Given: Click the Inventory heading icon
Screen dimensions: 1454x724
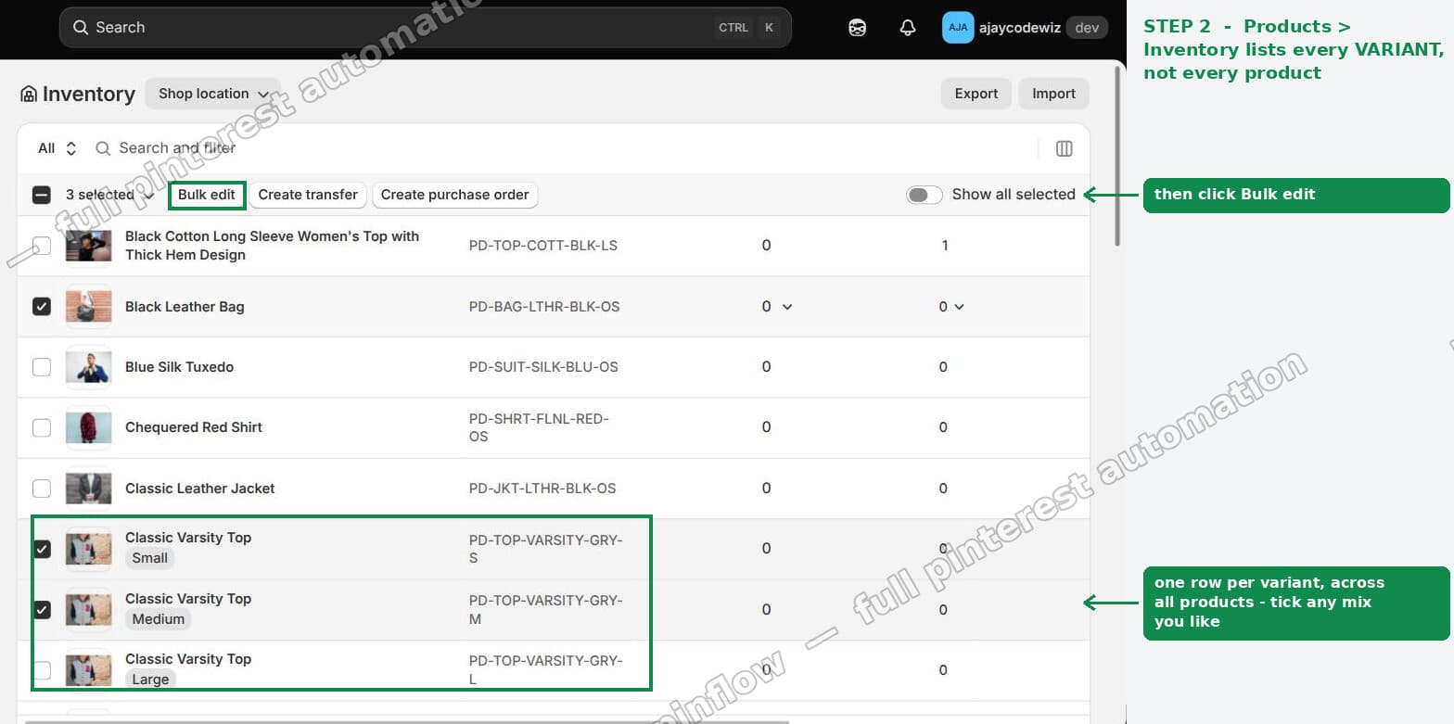Looking at the screenshot, I should point(29,94).
